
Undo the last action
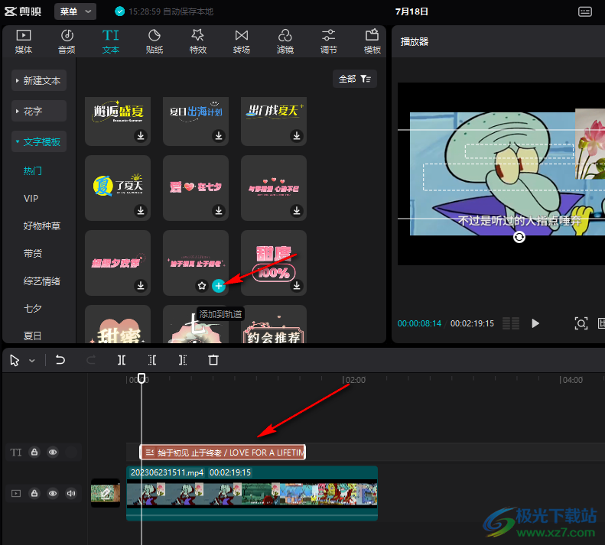coord(60,360)
